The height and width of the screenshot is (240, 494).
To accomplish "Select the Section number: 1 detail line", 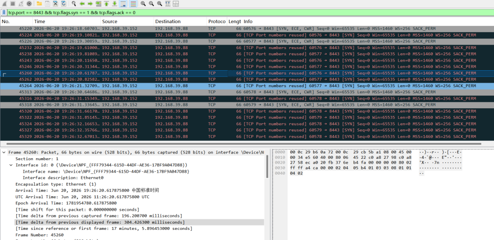I will coord(37,159).
